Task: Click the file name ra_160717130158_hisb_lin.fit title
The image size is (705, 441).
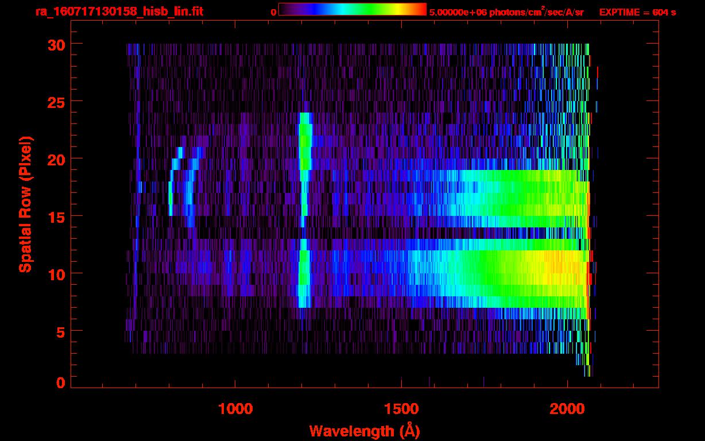Action: [x=119, y=11]
